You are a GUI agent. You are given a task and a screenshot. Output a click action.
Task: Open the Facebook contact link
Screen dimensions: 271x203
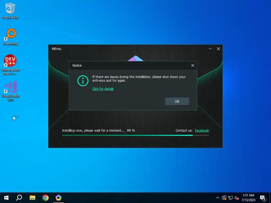[202, 131]
